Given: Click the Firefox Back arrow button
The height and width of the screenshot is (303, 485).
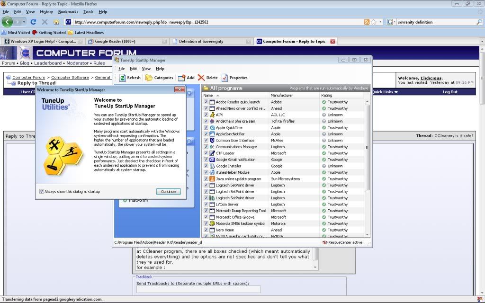Looking at the screenshot, I should pos(7,22).
